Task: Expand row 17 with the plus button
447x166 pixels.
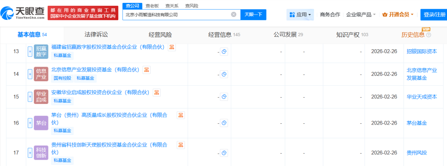Action: click(30, 153)
